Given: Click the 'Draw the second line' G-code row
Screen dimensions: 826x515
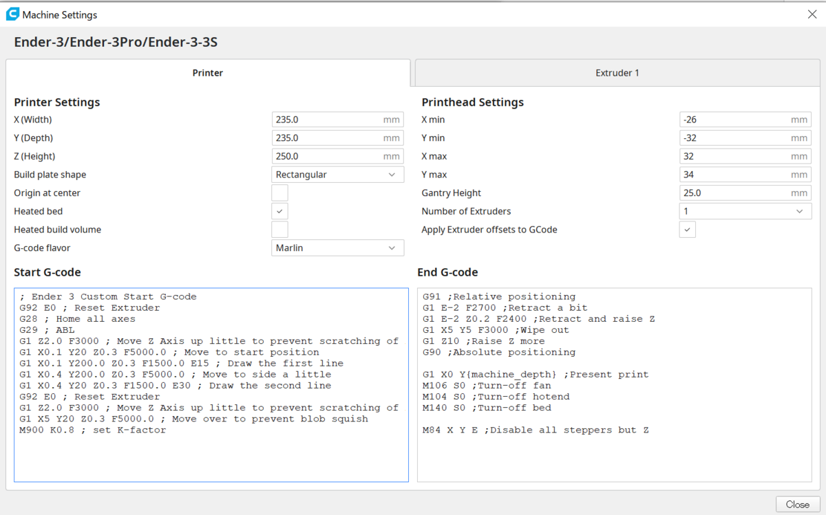Looking at the screenshot, I should coord(176,386).
